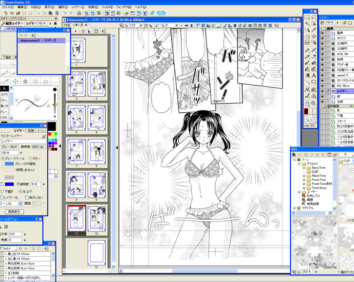Image resolution: width=354 pixels, height=282 pixels.
Task: Select the zoom magnifier tool
Action: coord(314,104)
